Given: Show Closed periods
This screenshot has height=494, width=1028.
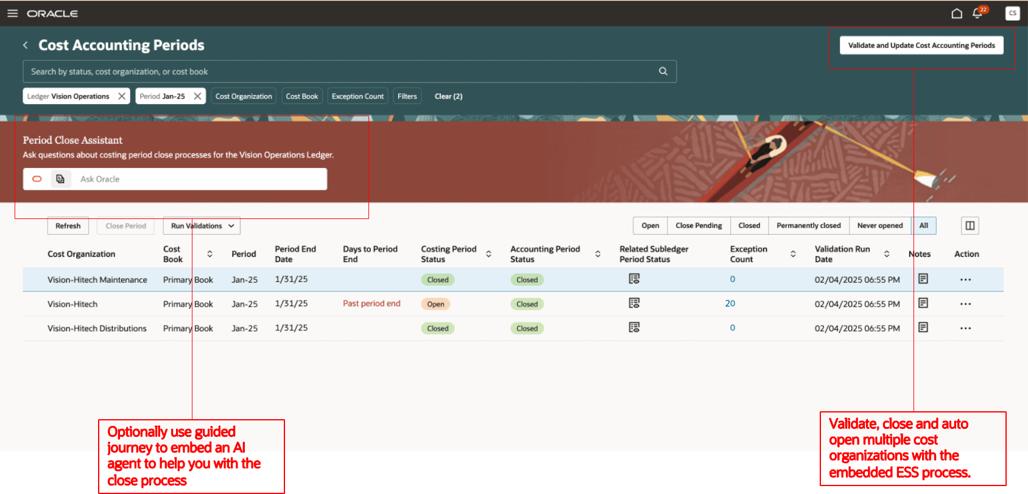Looking at the screenshot, I should (x=749, y=226).
